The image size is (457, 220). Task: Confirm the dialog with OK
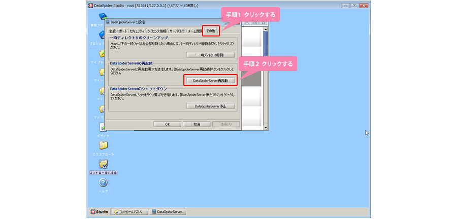tap(167, 124)
